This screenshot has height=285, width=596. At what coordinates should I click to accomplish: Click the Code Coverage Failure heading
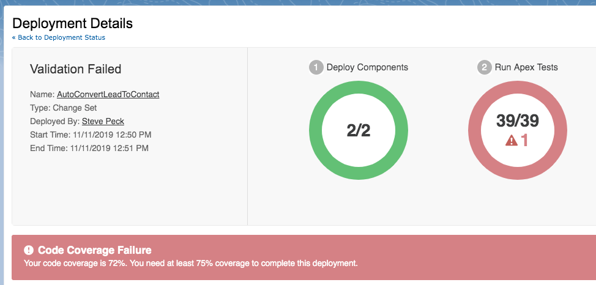(x=94, y=250)
